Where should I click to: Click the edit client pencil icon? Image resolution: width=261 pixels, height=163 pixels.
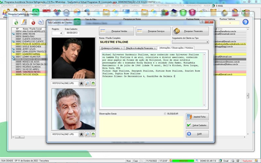point(24,22)
